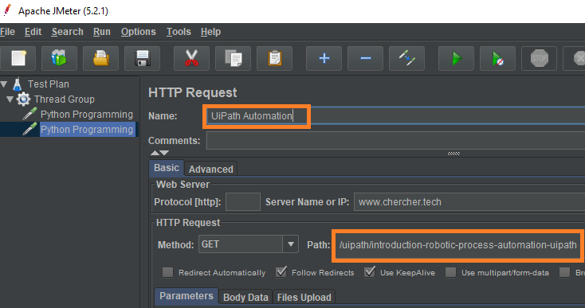Open the Help menu

210,32
